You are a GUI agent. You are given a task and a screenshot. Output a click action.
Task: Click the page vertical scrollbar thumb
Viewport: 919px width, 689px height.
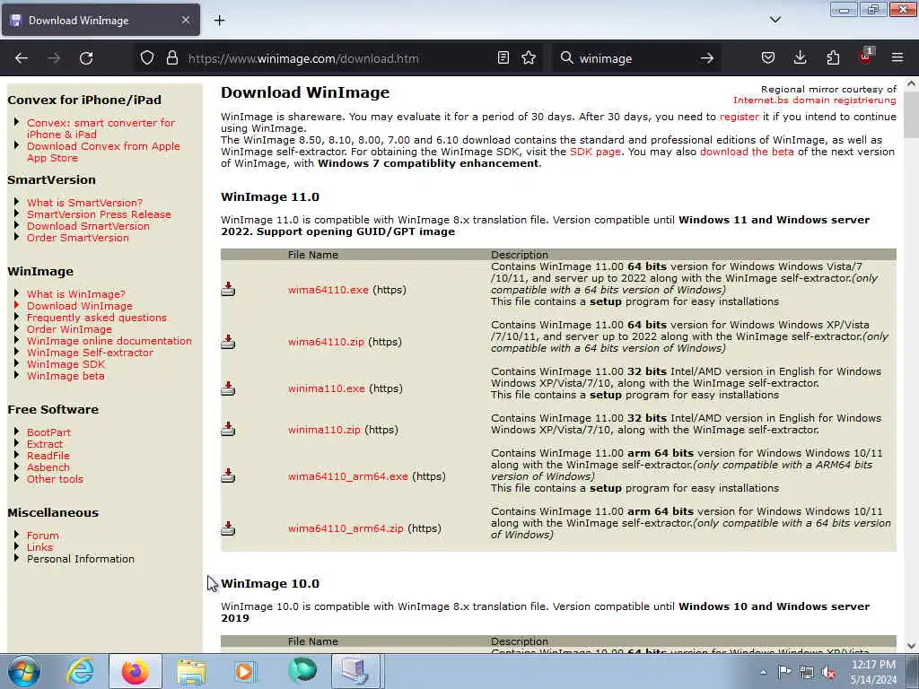tap(912, 113)
